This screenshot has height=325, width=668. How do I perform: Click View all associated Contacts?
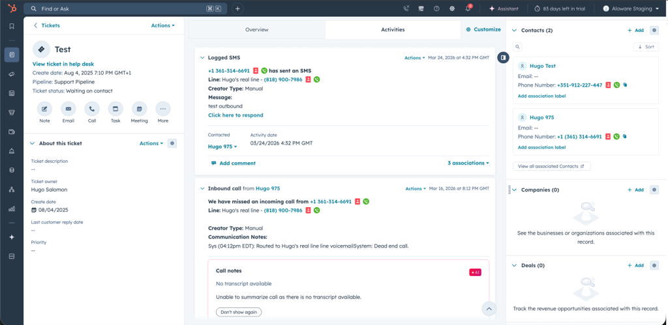click(x=552, y=166)
